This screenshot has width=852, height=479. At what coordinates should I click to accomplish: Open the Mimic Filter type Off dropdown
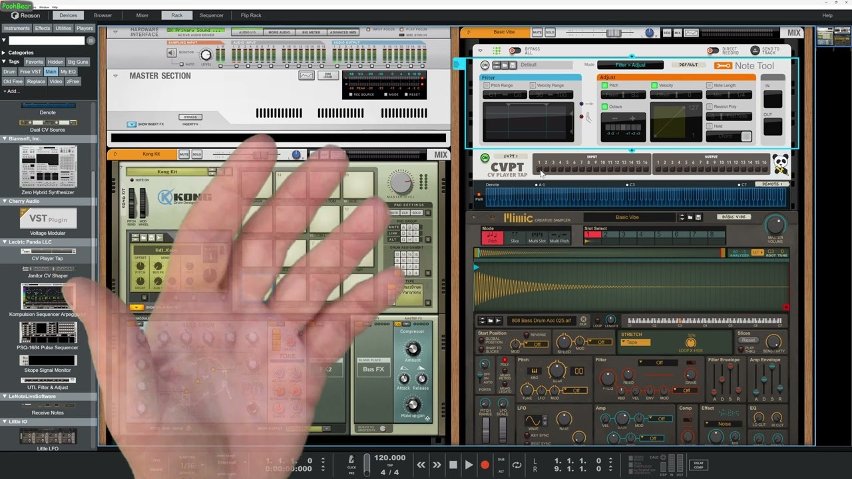[658, 363]
